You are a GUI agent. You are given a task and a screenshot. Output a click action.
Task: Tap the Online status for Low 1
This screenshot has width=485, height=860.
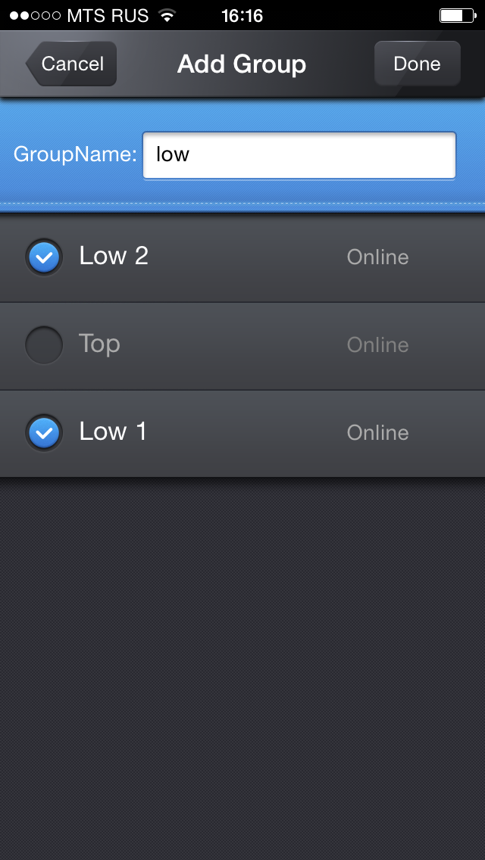coord(378,433)
